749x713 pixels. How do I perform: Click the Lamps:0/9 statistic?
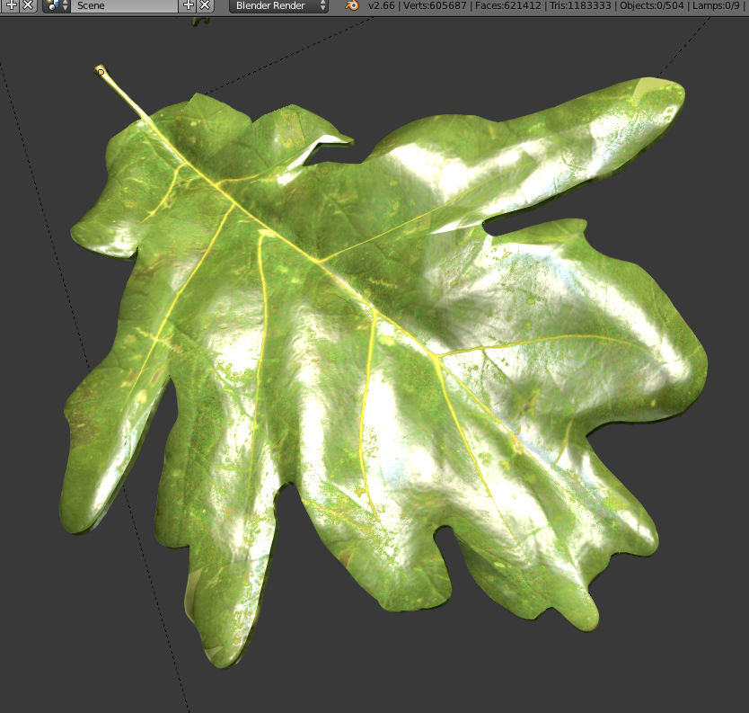coord(716,5)
